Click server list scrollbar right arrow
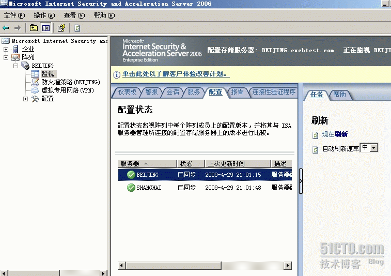Screen dimensions: 391x276 tap(288, 266)
